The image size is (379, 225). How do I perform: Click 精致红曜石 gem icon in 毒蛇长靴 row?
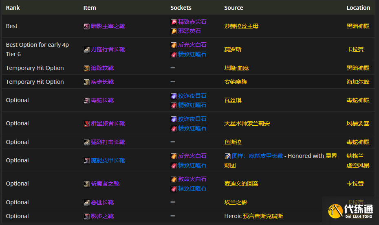[x=174, y=105]
